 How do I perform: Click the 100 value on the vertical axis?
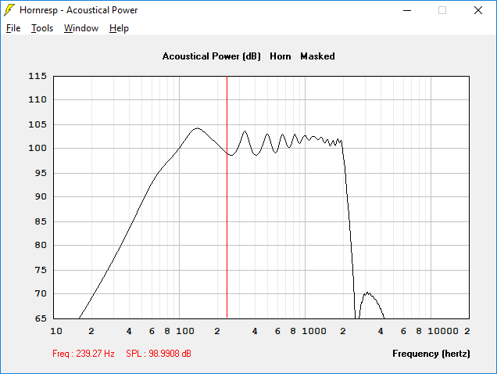38,148
